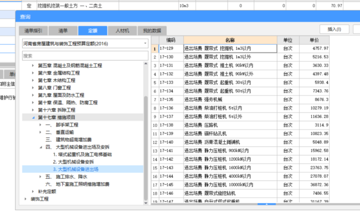Click the 单价 column header

tap(315, 40)
